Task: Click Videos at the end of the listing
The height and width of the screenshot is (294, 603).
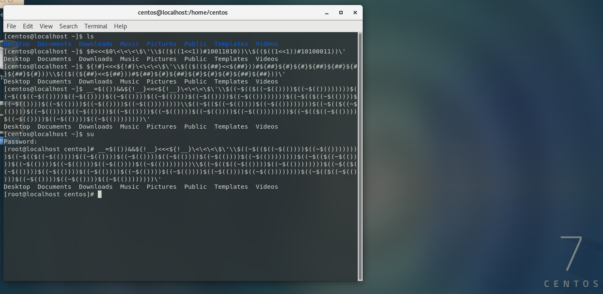Action: coord(267,43)
